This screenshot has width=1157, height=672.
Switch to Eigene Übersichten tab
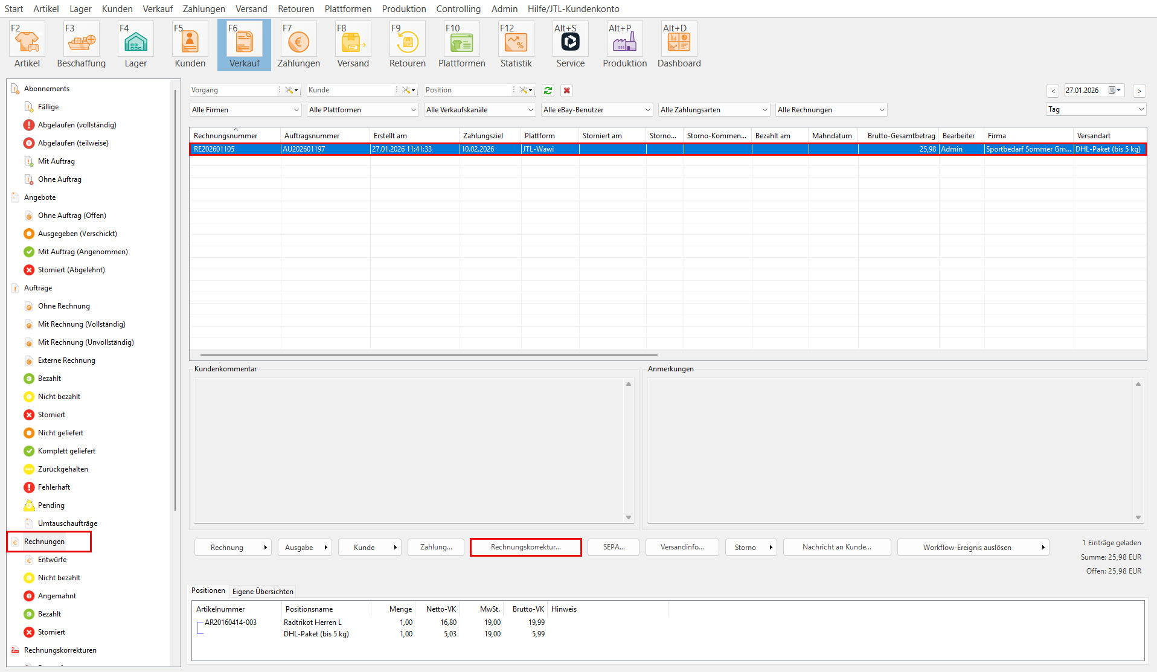263,591
